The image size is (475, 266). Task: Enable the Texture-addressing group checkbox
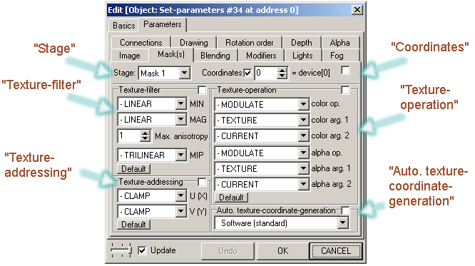coord(202,182)
